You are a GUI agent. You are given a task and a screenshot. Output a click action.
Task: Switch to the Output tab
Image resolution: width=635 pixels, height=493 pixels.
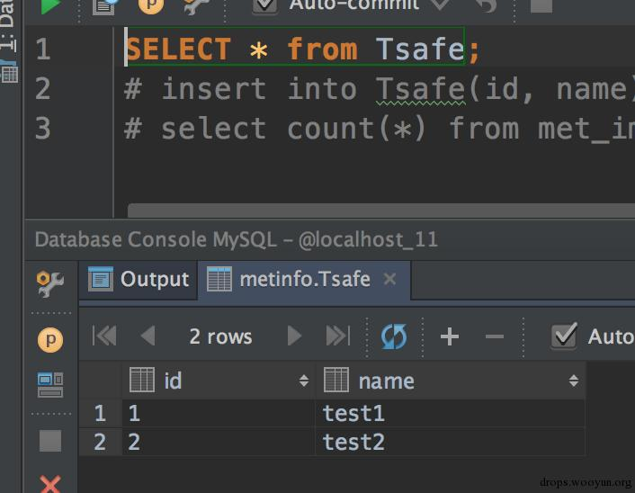pos(139,279)
